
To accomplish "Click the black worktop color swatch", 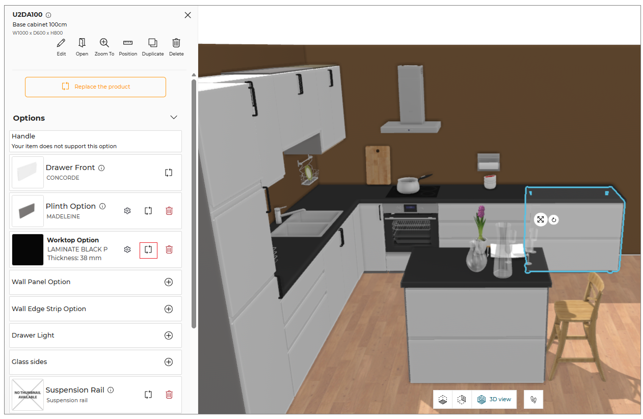I will [x=28, y=249].
